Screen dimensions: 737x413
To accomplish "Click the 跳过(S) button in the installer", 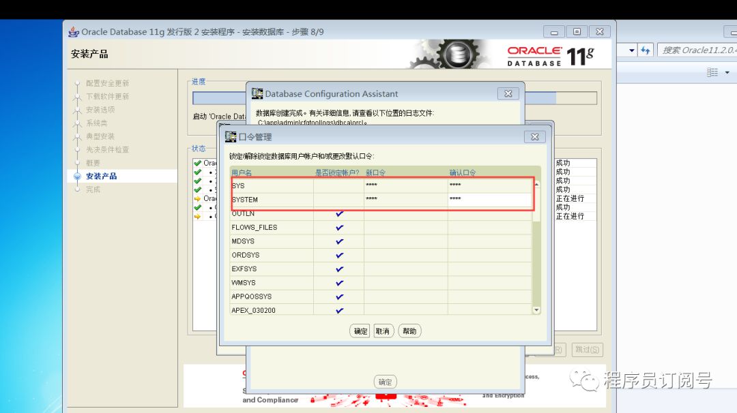I will [588, 350].
